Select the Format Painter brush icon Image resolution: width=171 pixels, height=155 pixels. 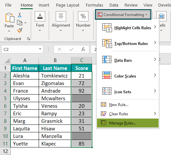(20, 30)
